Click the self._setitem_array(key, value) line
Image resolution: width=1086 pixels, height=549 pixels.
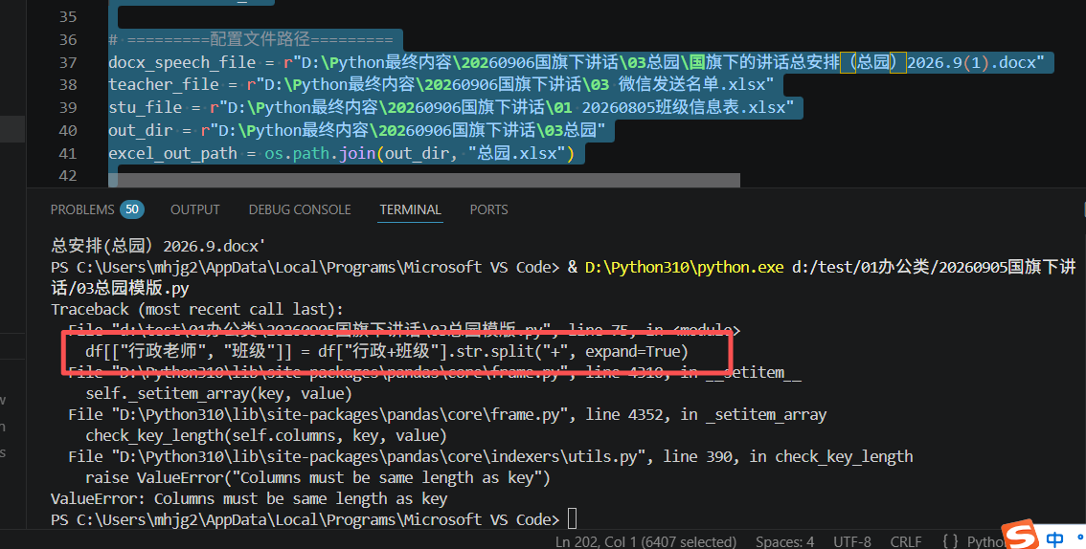(x=219, y=393)
